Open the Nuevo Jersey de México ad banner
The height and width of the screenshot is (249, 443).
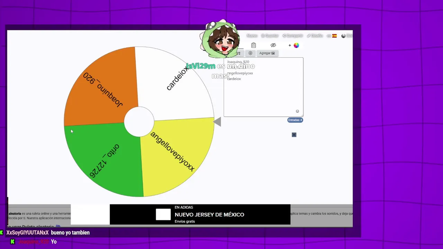[200, 214]
